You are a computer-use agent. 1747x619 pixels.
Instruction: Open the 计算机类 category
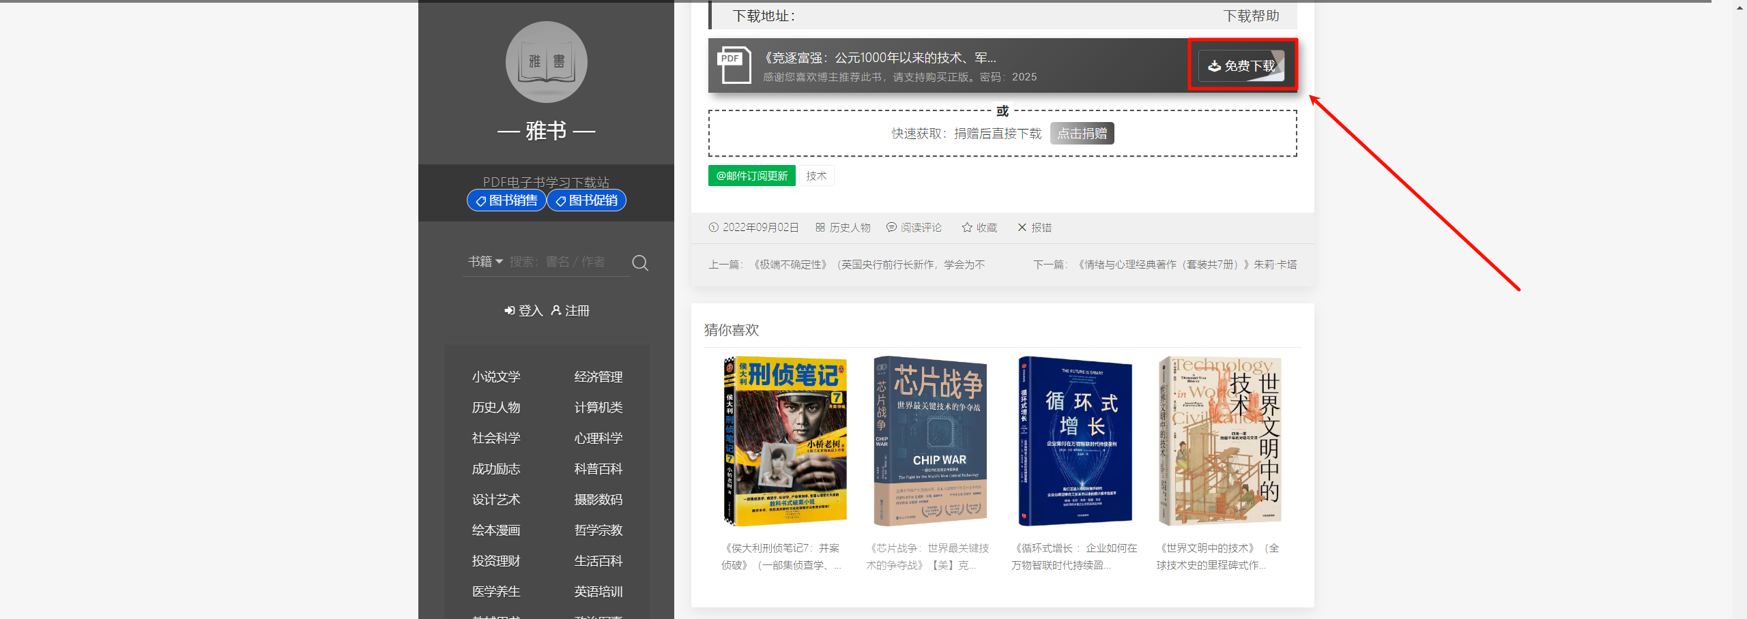pyautogui.click(x=598, y=408)
